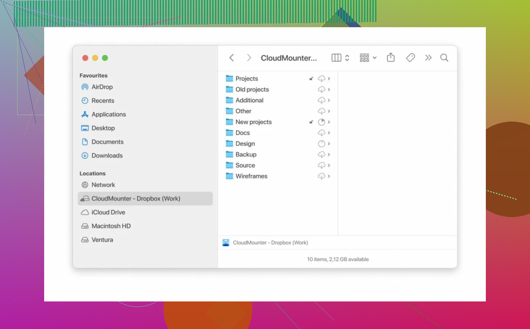The image size is (530, 329).
Task: Click the Share icon in toolbar
Action: 391,58
